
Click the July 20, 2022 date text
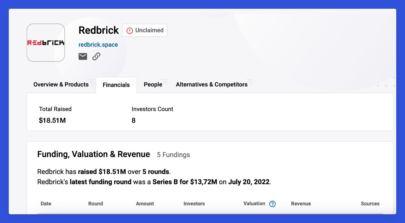coord(249,182)
